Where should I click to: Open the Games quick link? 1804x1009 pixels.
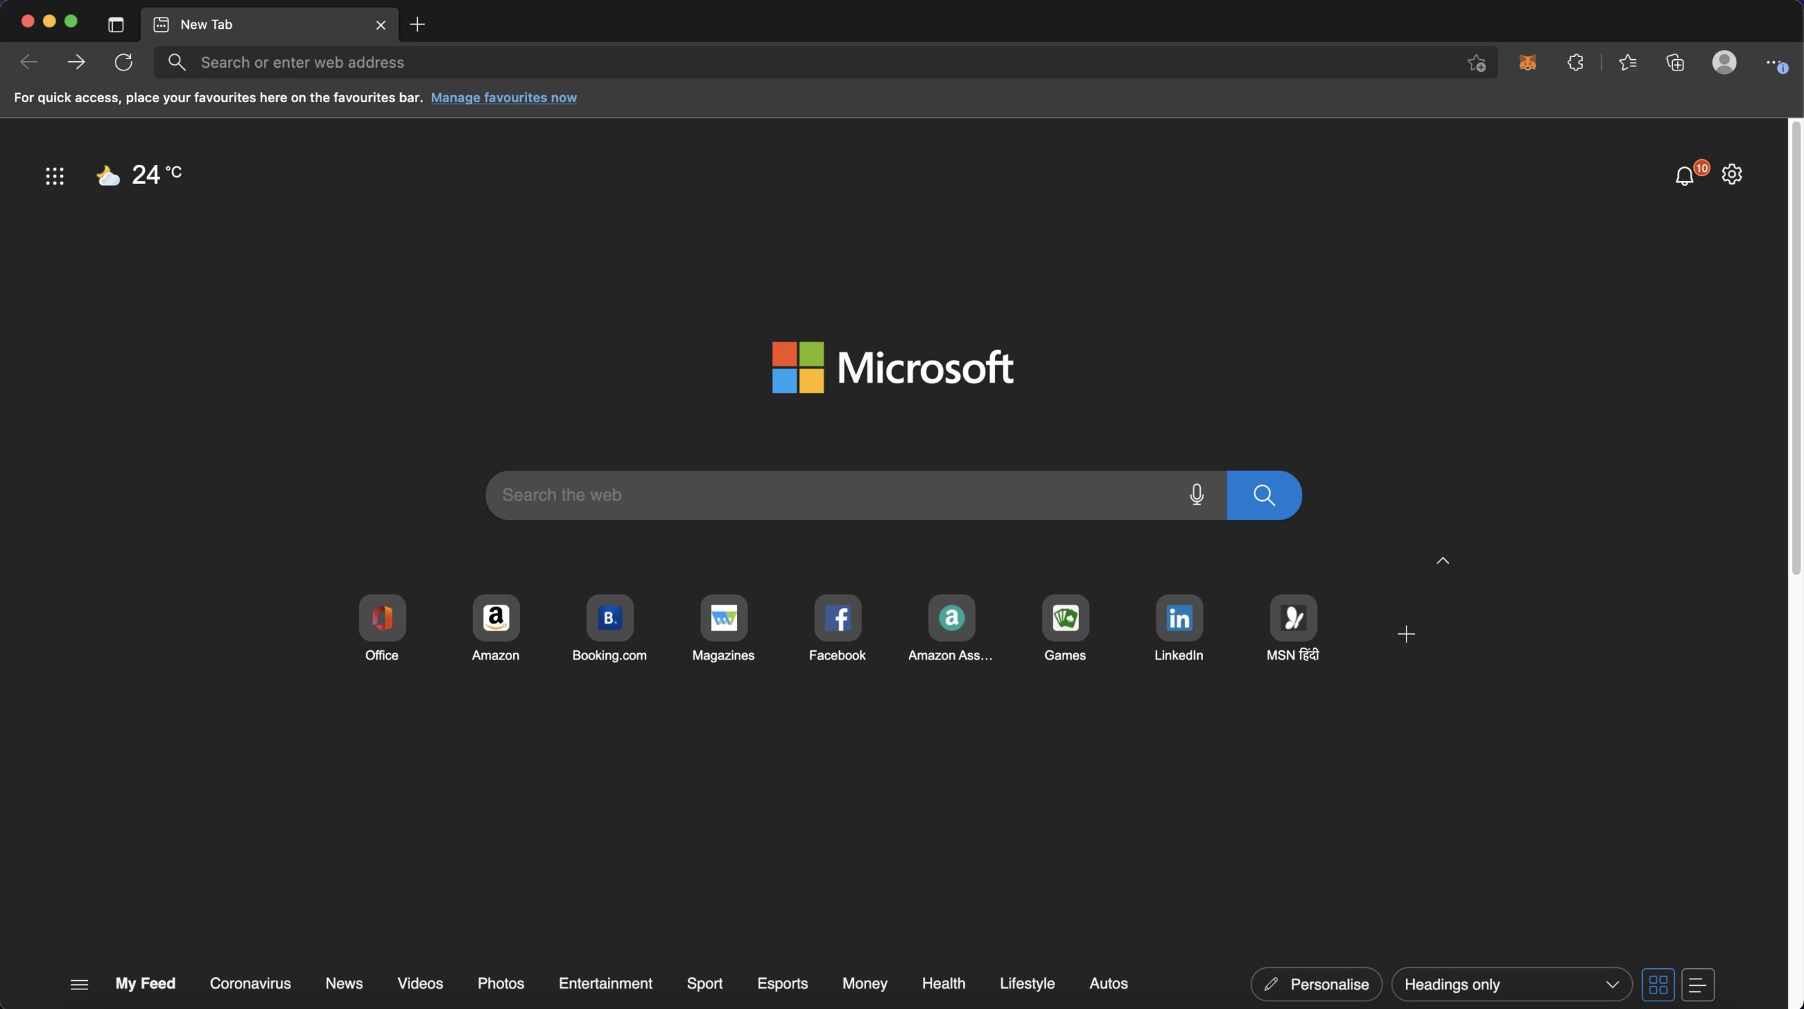(x=1065, y=629)
